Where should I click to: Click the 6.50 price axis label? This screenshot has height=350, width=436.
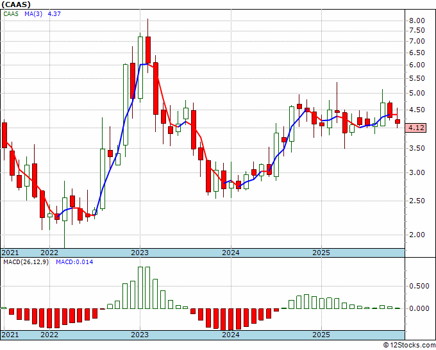[417, 53]
